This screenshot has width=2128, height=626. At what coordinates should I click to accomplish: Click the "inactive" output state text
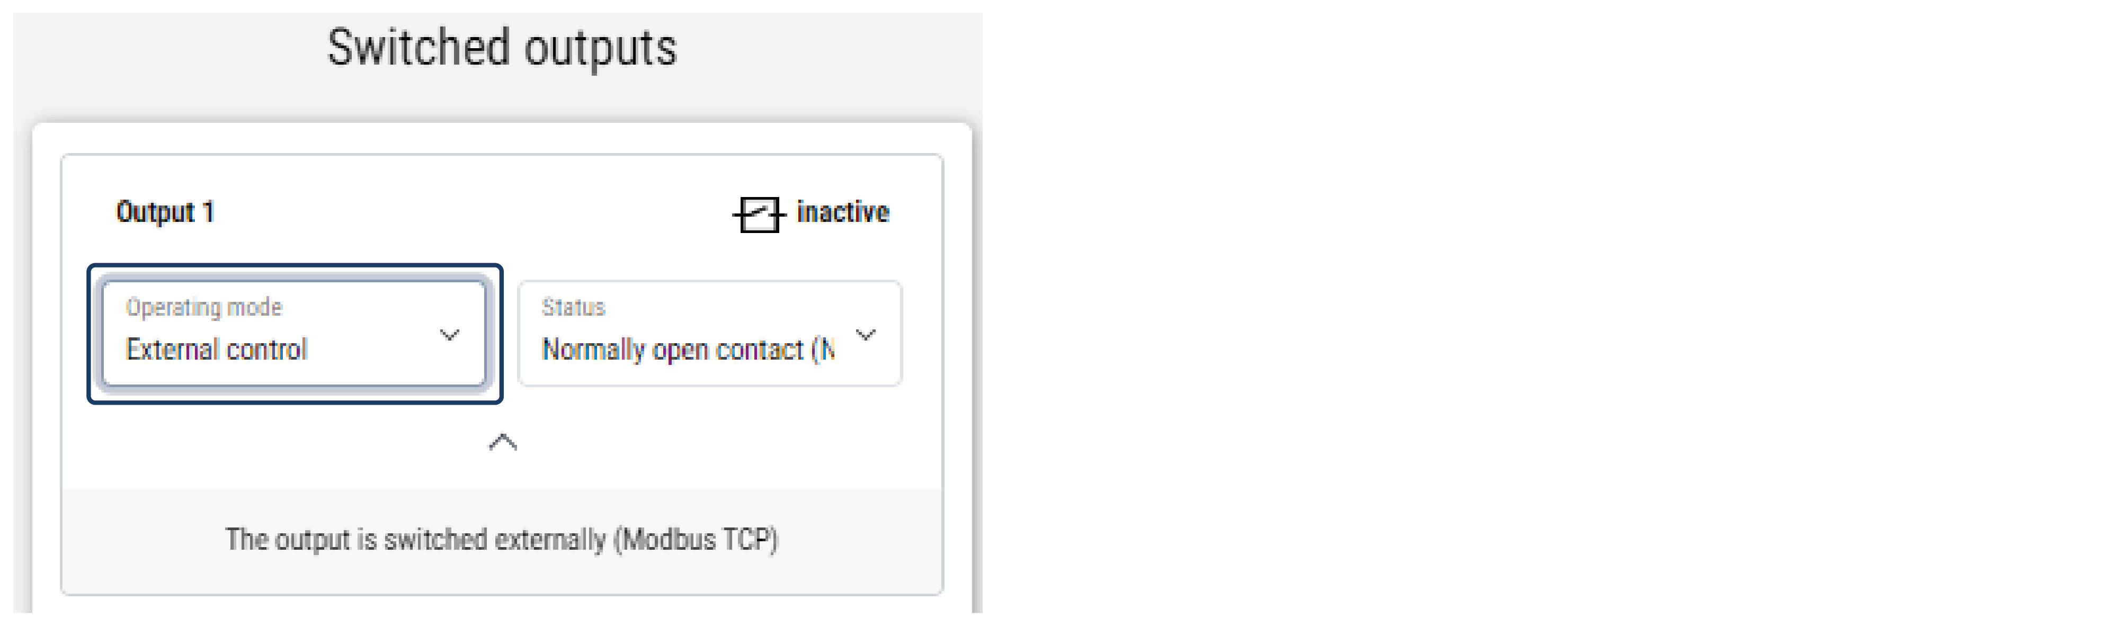(x=843, y=212)
